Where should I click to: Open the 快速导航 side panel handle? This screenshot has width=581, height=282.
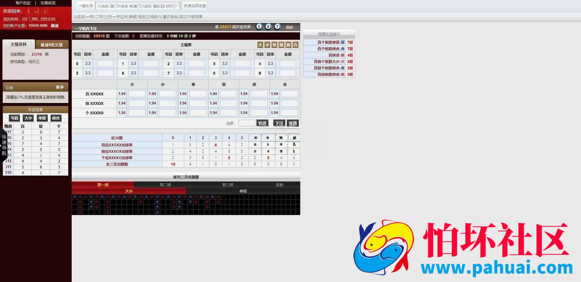pyautogui.click(x=4, y=145)
